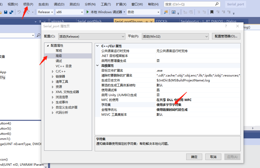Viewport: 260px width, 168px height.
Task: Select the MFC 的使用 property row
Action: pos(168,100)
